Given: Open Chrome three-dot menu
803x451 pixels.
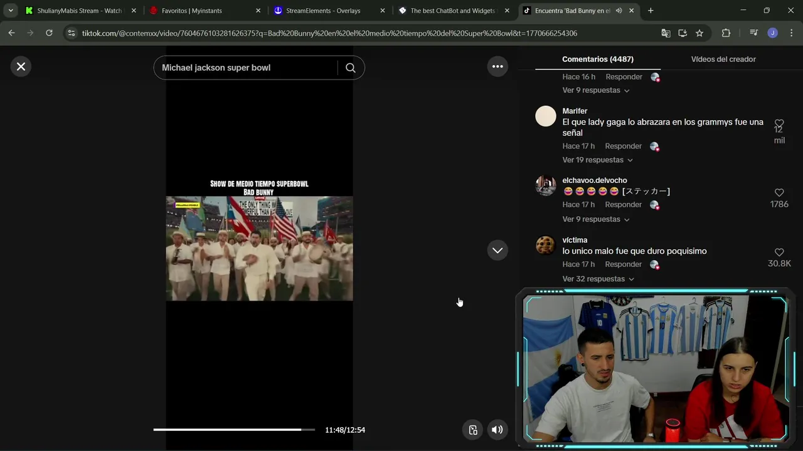Looking at the screenshot, I should [790, 33].
